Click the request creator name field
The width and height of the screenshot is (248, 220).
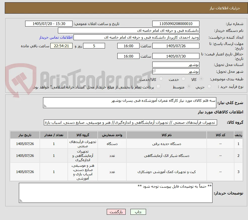click(x=136, y=37)
